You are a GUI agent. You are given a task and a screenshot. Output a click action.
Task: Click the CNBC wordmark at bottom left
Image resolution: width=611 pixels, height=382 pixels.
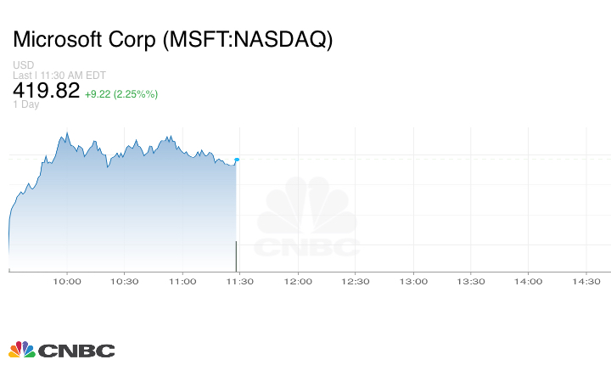tap(76, 351)
